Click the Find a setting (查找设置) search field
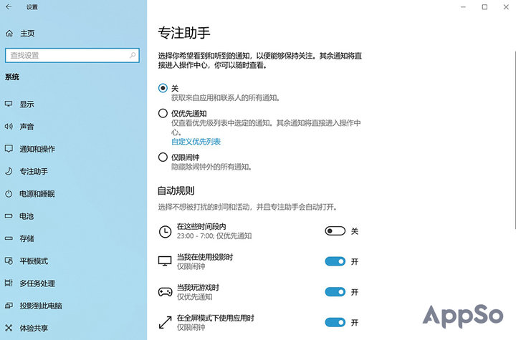This screenshot has height=340, width=516. point(68,55)
